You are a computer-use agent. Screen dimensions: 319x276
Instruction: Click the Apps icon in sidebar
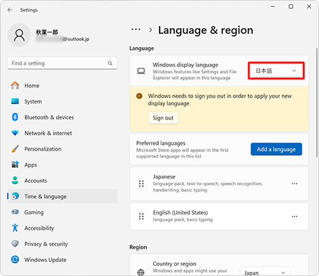[15, 165]
